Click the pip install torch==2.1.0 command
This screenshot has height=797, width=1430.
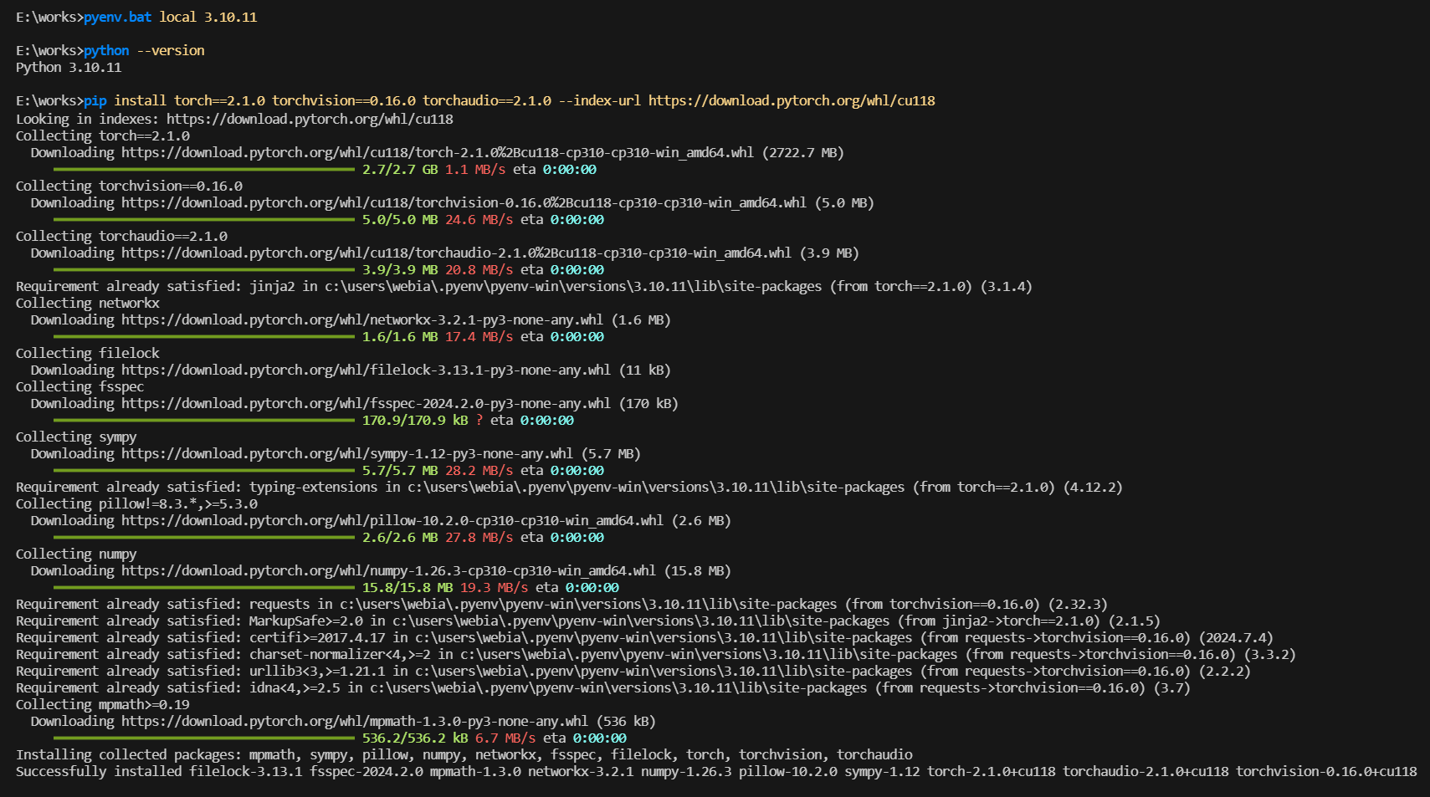pyautogui.click(x=510, y=101)
